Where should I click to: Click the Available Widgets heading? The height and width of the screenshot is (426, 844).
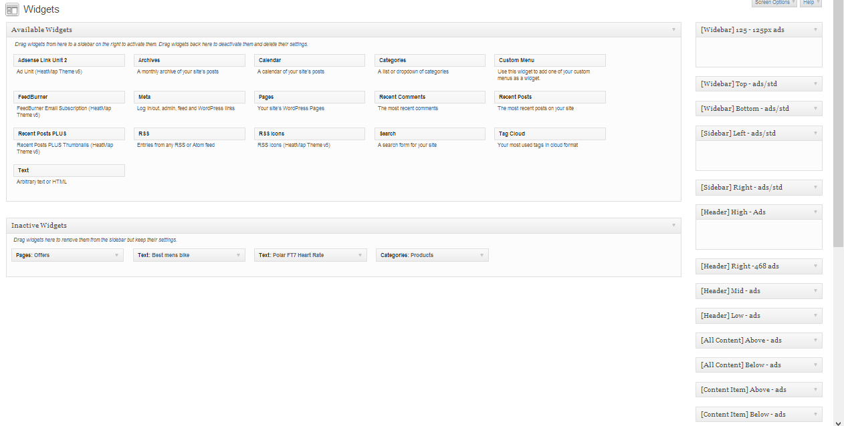coord(41,30)
